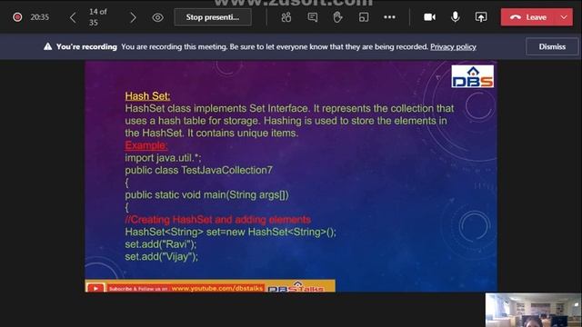Raise your hand
582x327 pixels.
(337, 17)
